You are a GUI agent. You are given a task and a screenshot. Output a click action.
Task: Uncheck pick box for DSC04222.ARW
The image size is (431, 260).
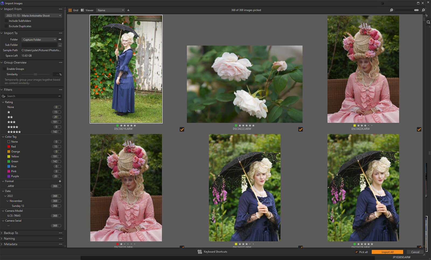[300, 129]
